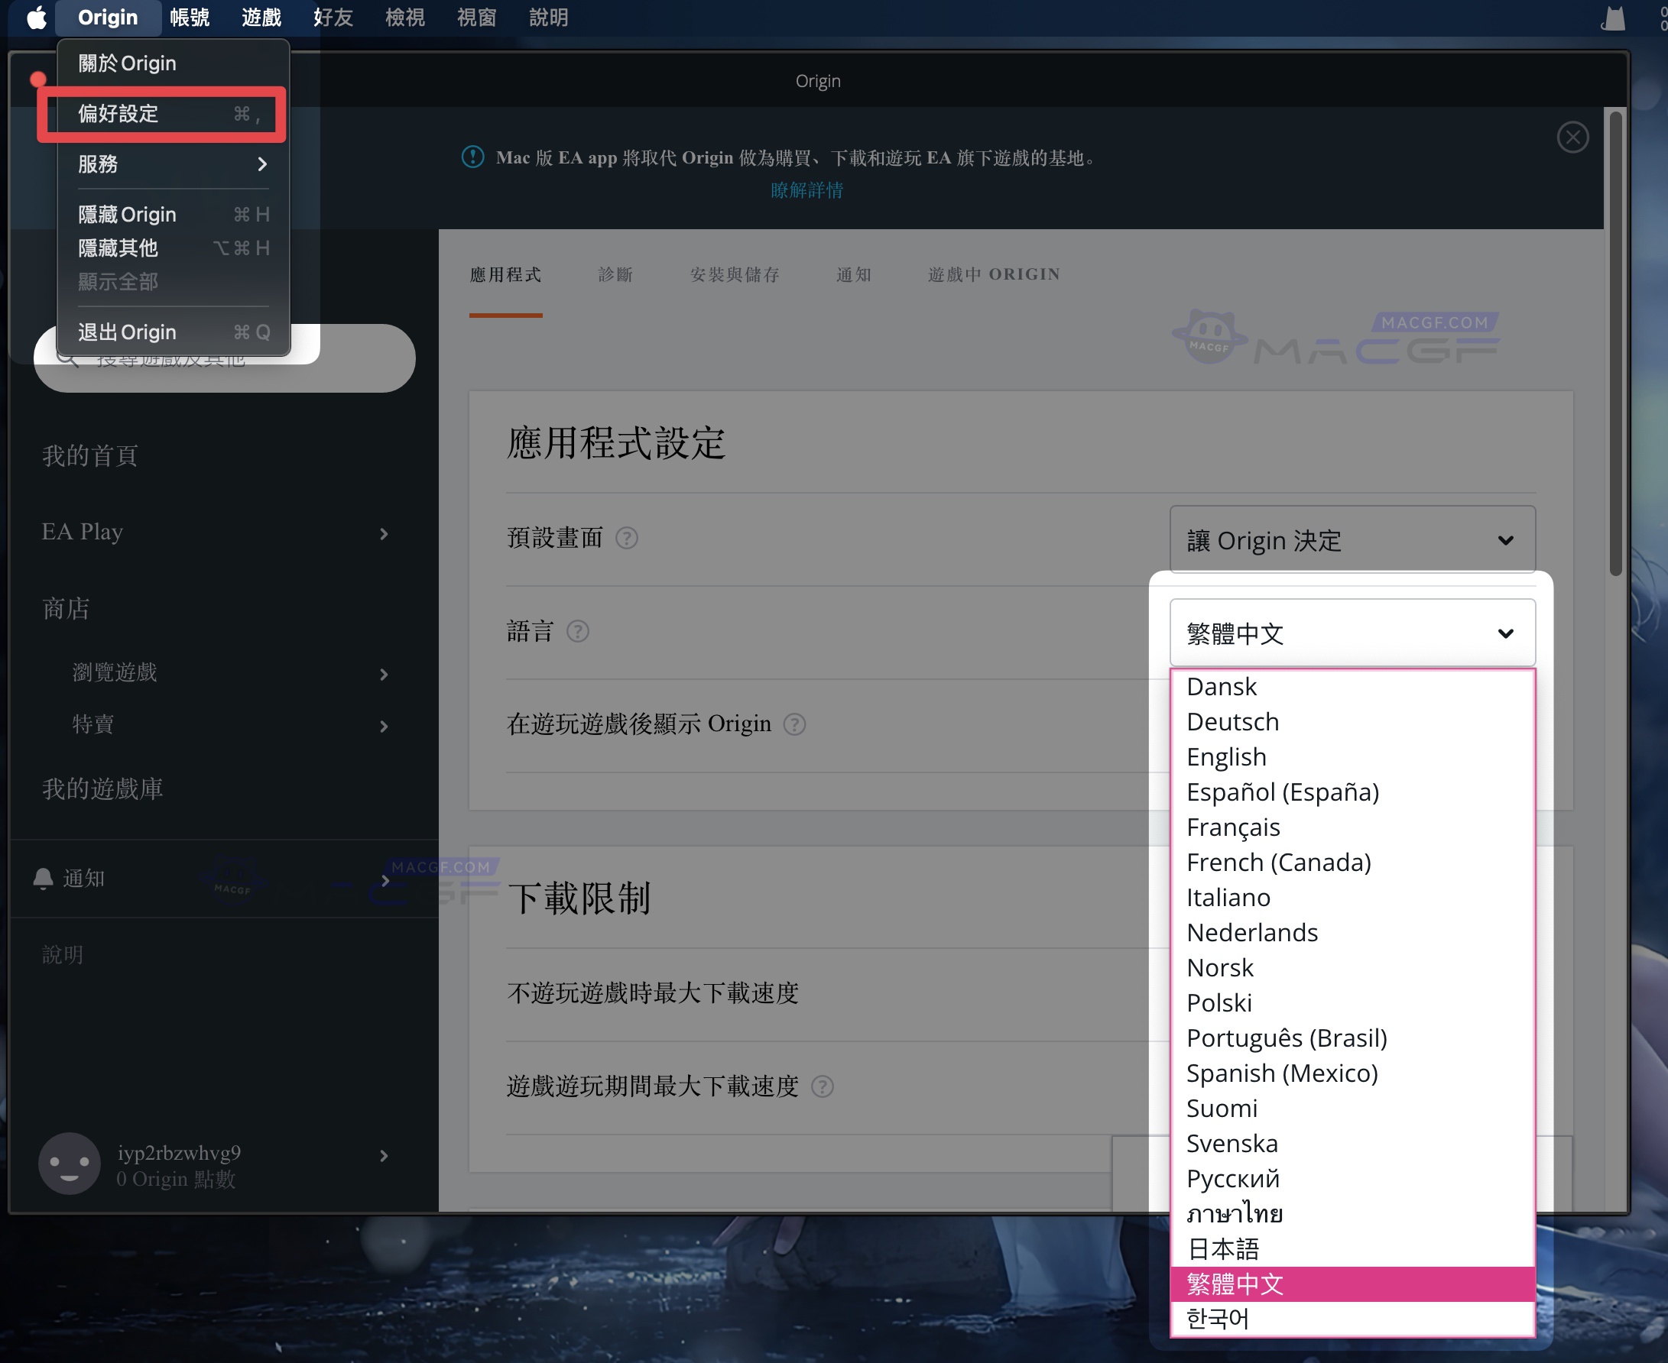1668x1363 pixels.
Task: Select 偏好設定 from the Origin menu
Action: pyautogui.click(x=118, y=114)
